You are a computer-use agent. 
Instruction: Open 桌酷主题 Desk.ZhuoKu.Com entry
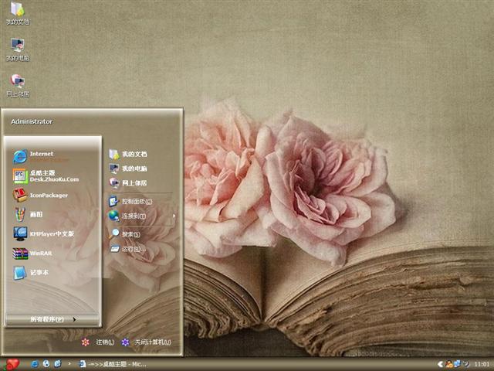pyautogui.click(x=46, y=176)
